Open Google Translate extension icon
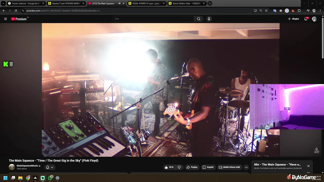Image resolution: width=324 pixels, height=182 pixels. pyautogui.click(x=275, y=11)
